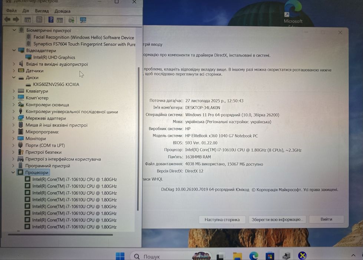Select Контролери універсальної послідовної шини
Image resolution: width=363 pixels, height=260 pixels.
point(72,111)
